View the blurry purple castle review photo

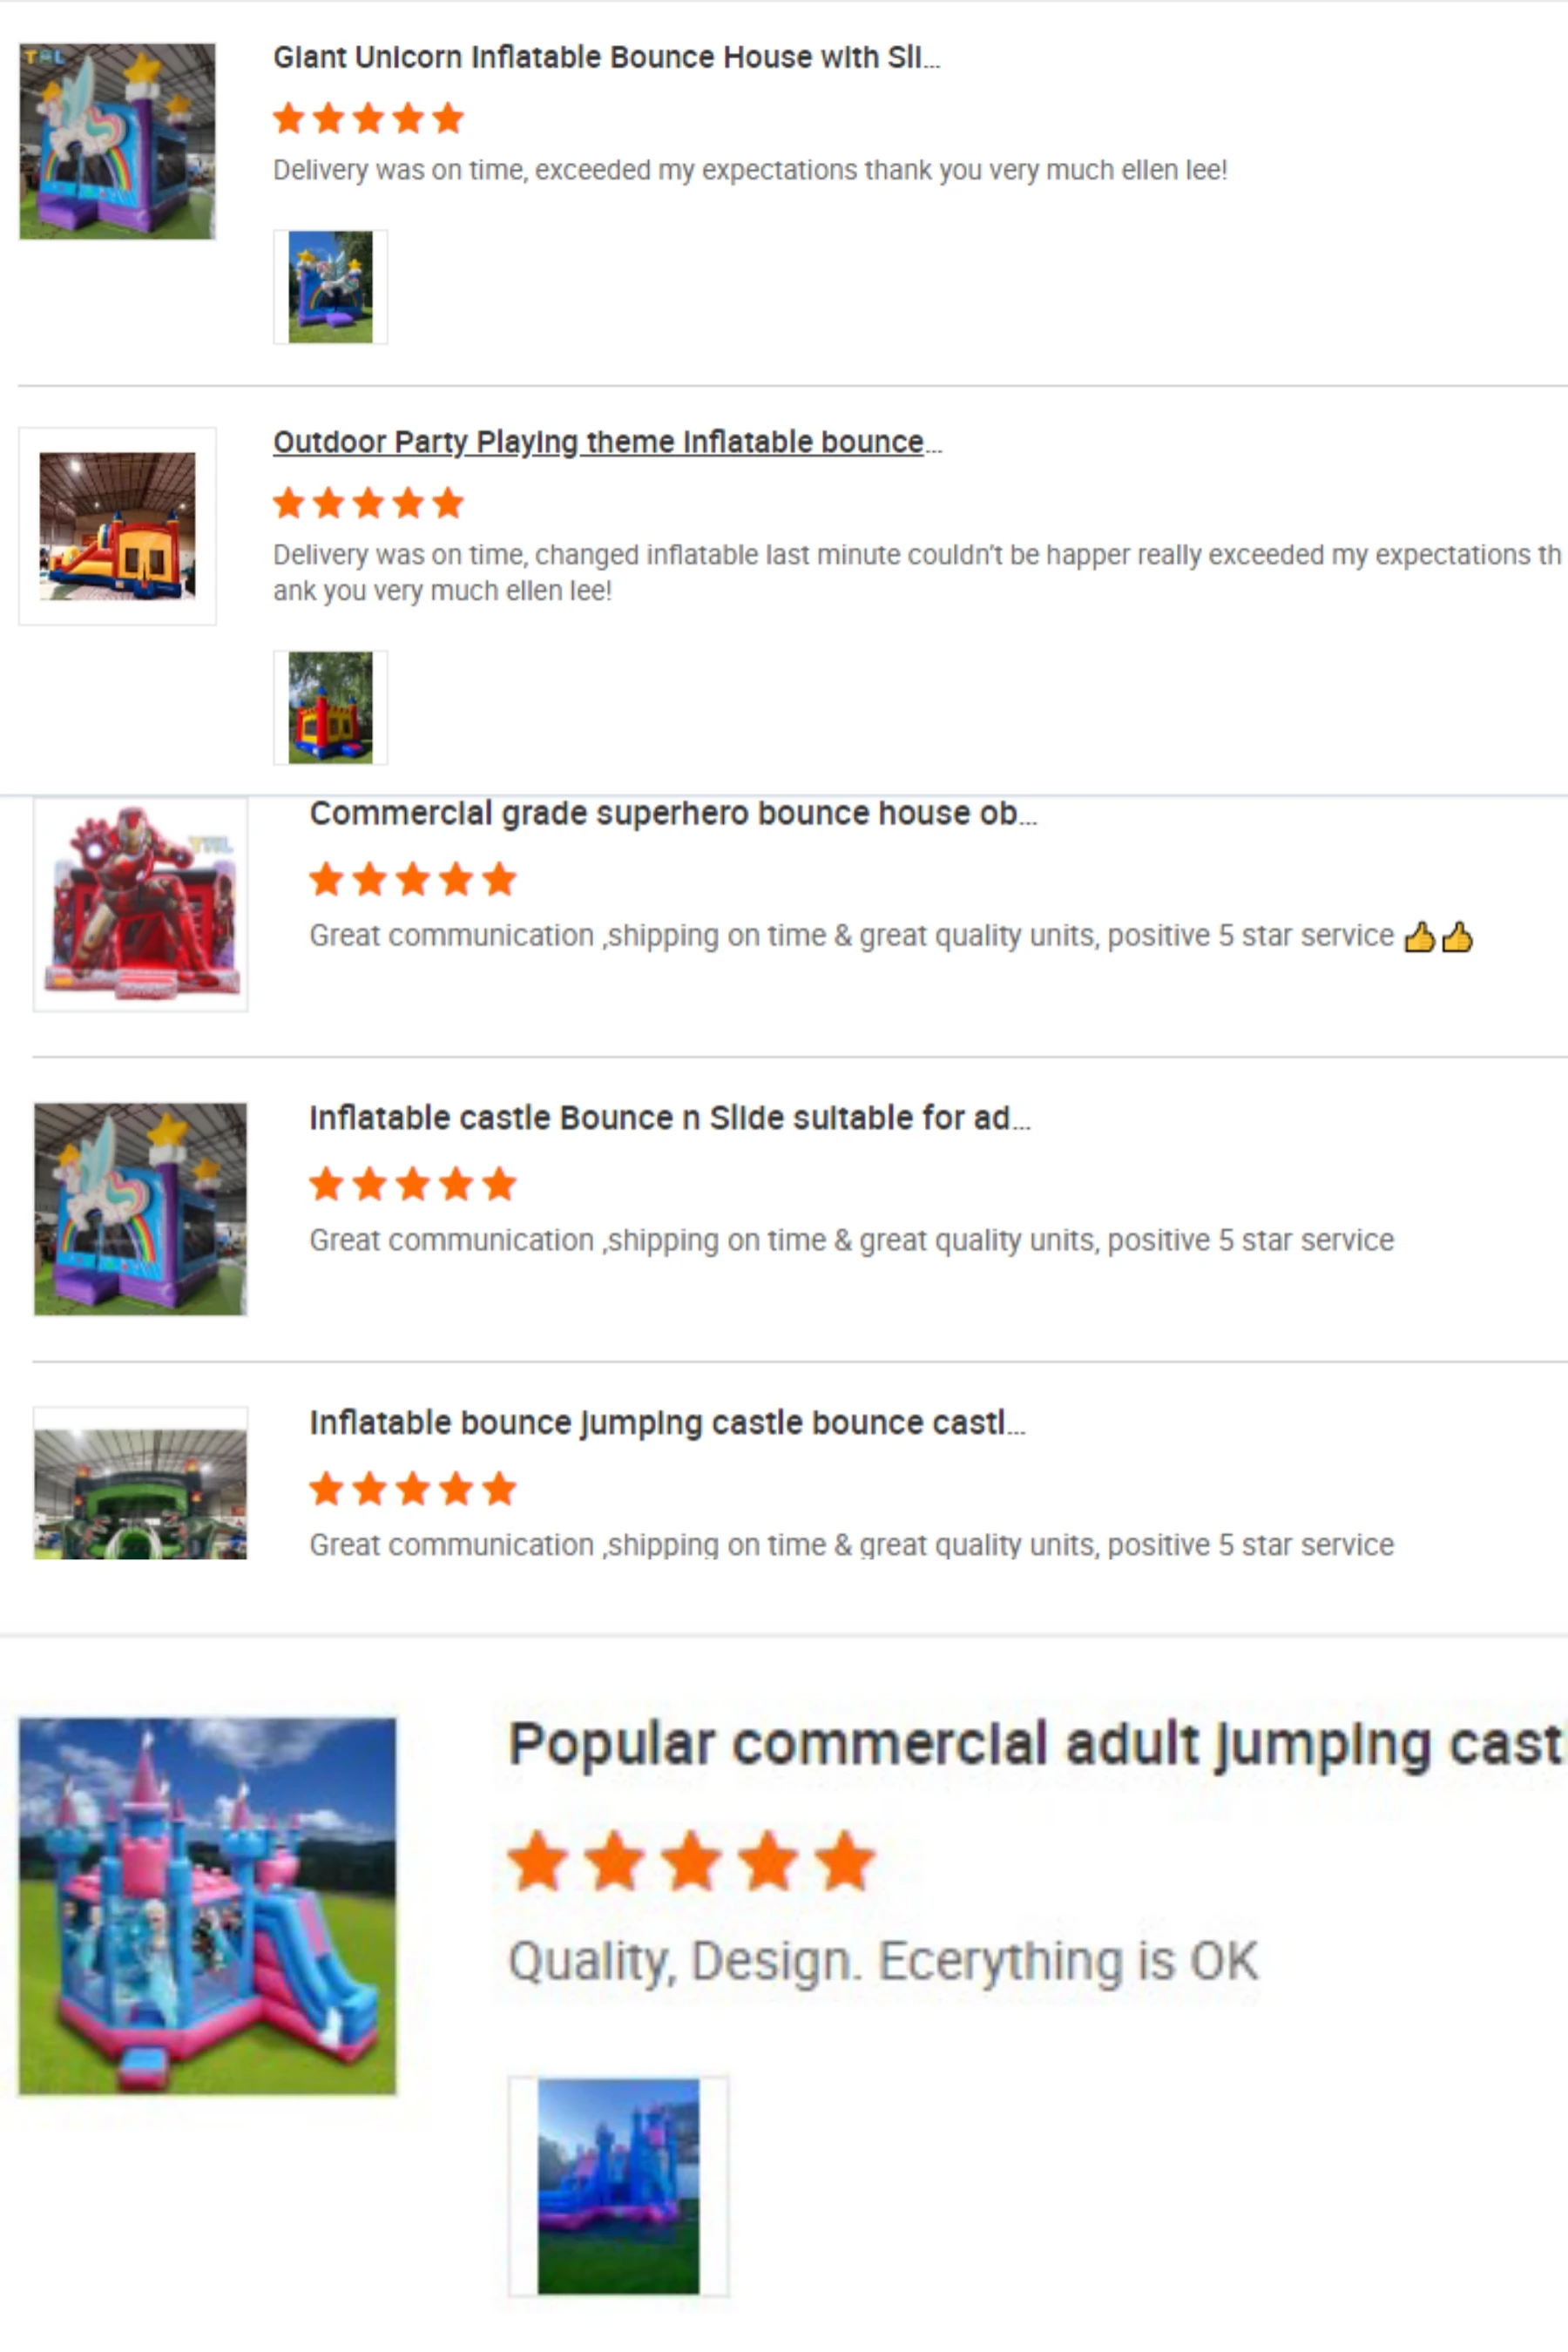tap(618, 2187)
